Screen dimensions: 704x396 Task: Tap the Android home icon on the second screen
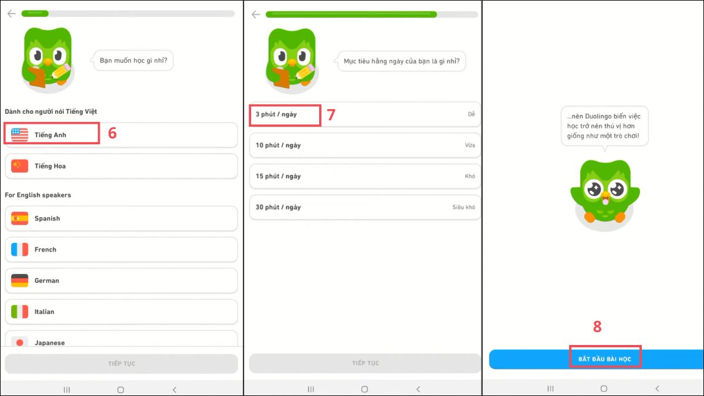click(364, 389)
